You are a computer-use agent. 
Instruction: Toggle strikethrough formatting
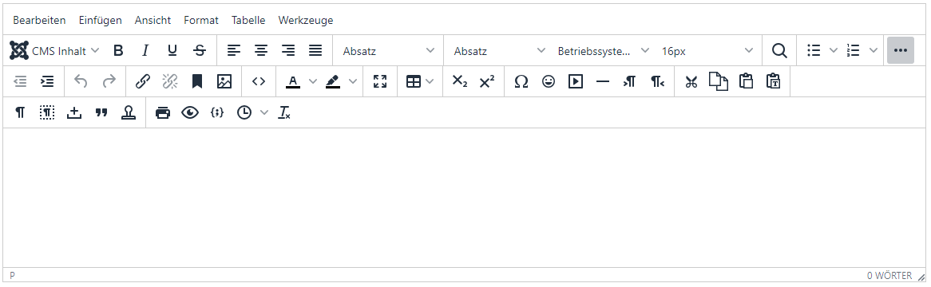[x=200, y=51]
